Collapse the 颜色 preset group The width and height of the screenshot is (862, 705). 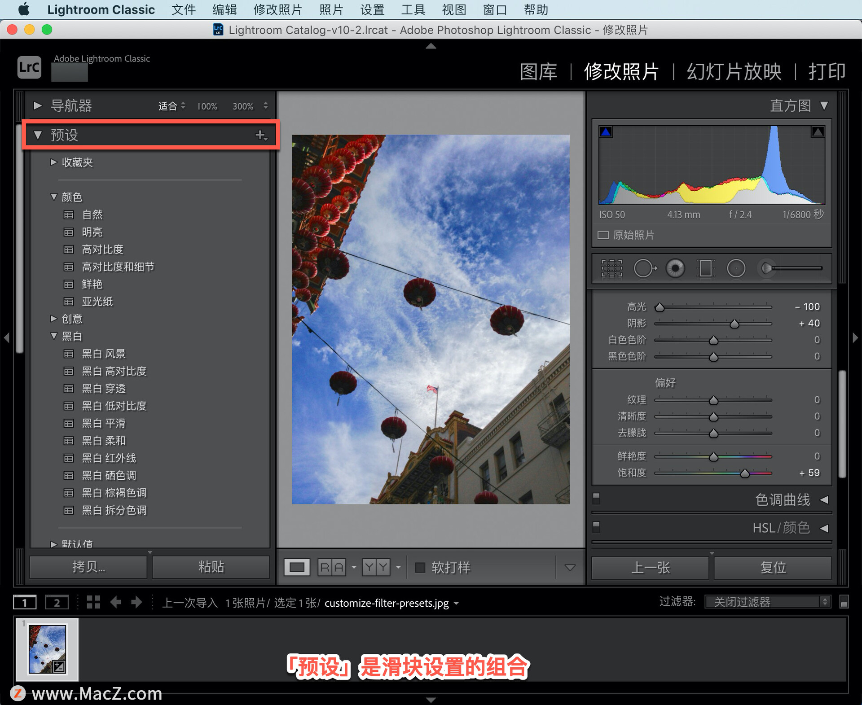(54, 197)
